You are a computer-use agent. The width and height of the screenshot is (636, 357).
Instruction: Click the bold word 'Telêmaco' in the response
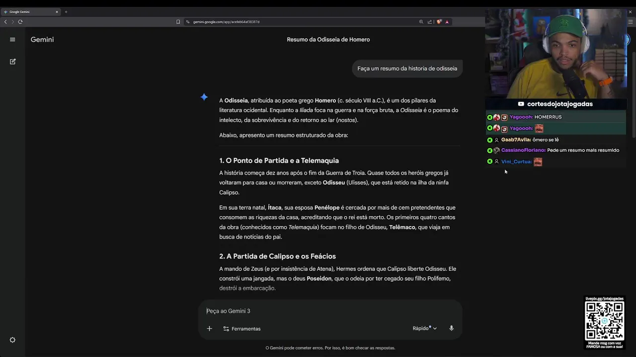point(402,227)
